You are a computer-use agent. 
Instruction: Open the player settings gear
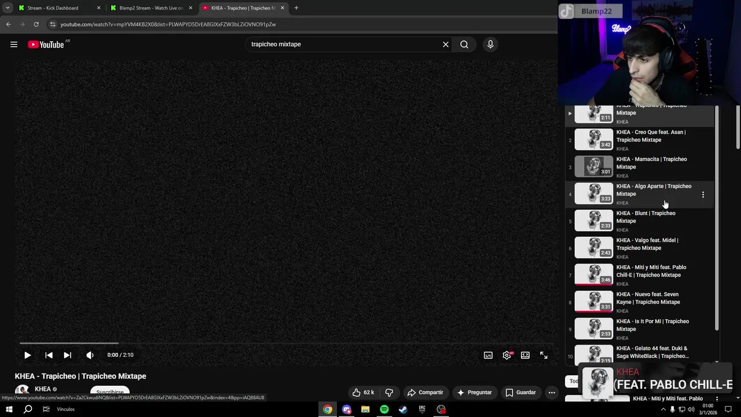tap(507, 355)
